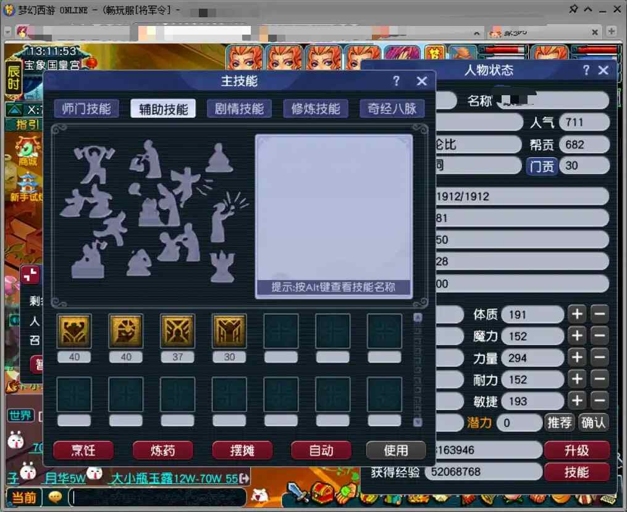The width and height of the screenshot is (627, 512).
Task: Switch to 辅助技能 tab
Action: pyautogui.click(x=163, y=108)
